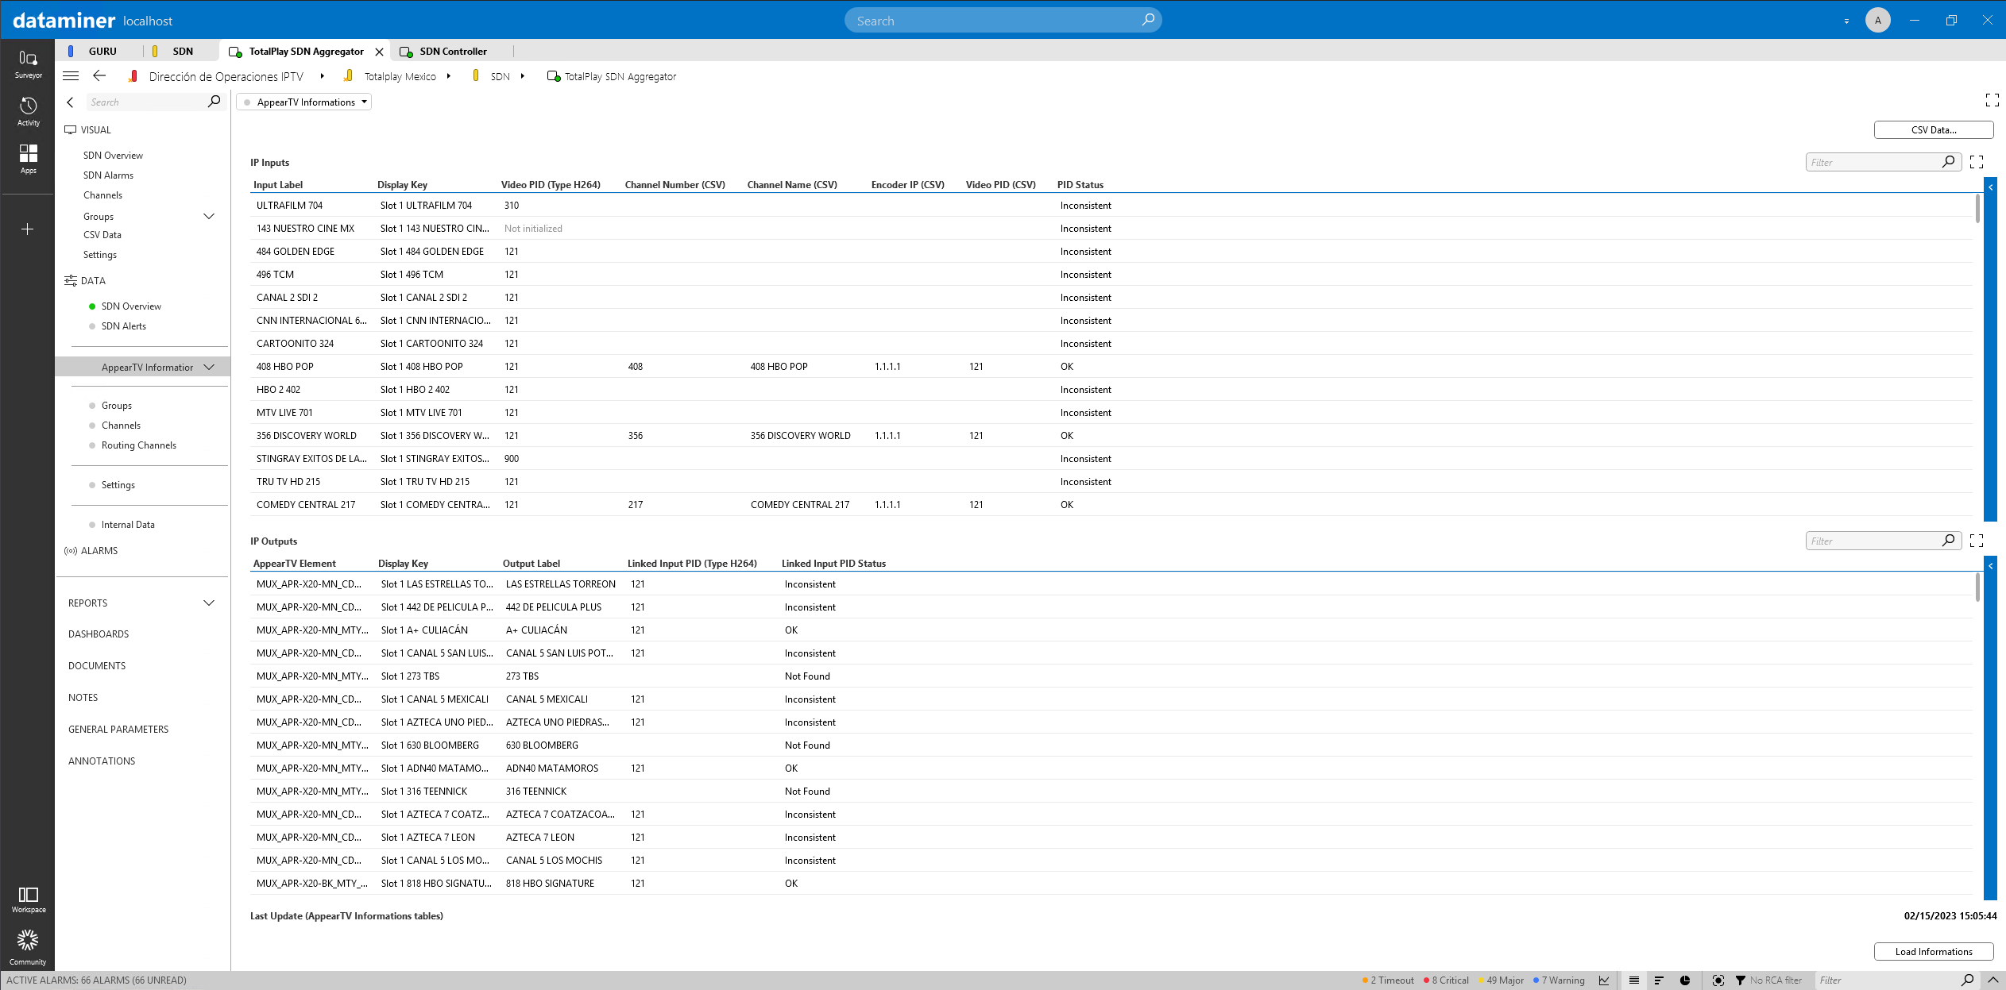
Task: Go back with the left arrow
Action: (99, 76)
